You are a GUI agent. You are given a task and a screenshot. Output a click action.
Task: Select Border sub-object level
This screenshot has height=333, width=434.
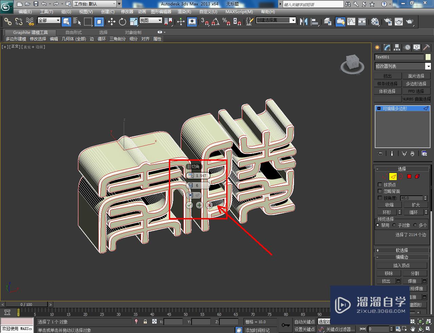click(x=401, y=176)
